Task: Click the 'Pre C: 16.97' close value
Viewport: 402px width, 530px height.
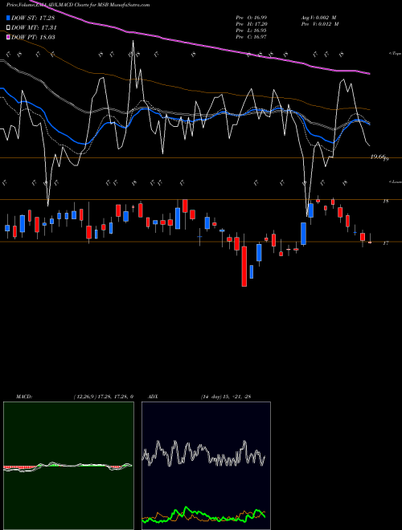Action: click(251, 36)
